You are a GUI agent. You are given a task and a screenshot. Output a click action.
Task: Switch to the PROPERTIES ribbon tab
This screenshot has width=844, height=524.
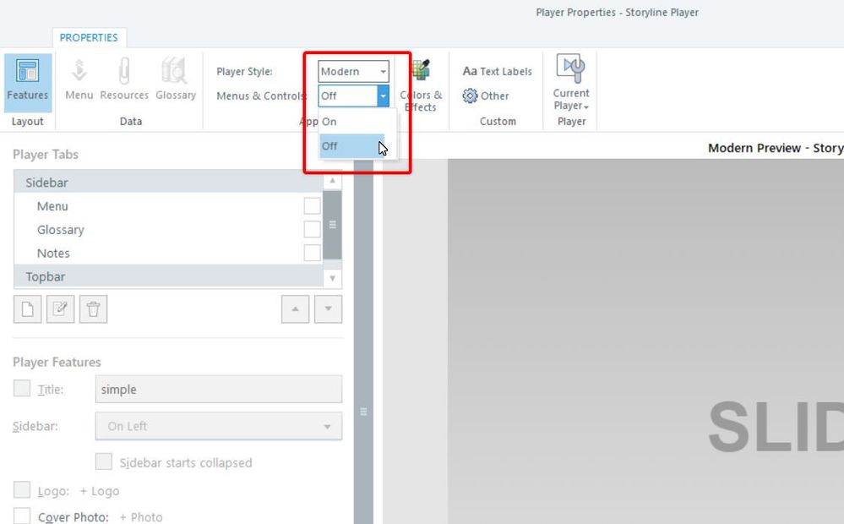(89, 38)
